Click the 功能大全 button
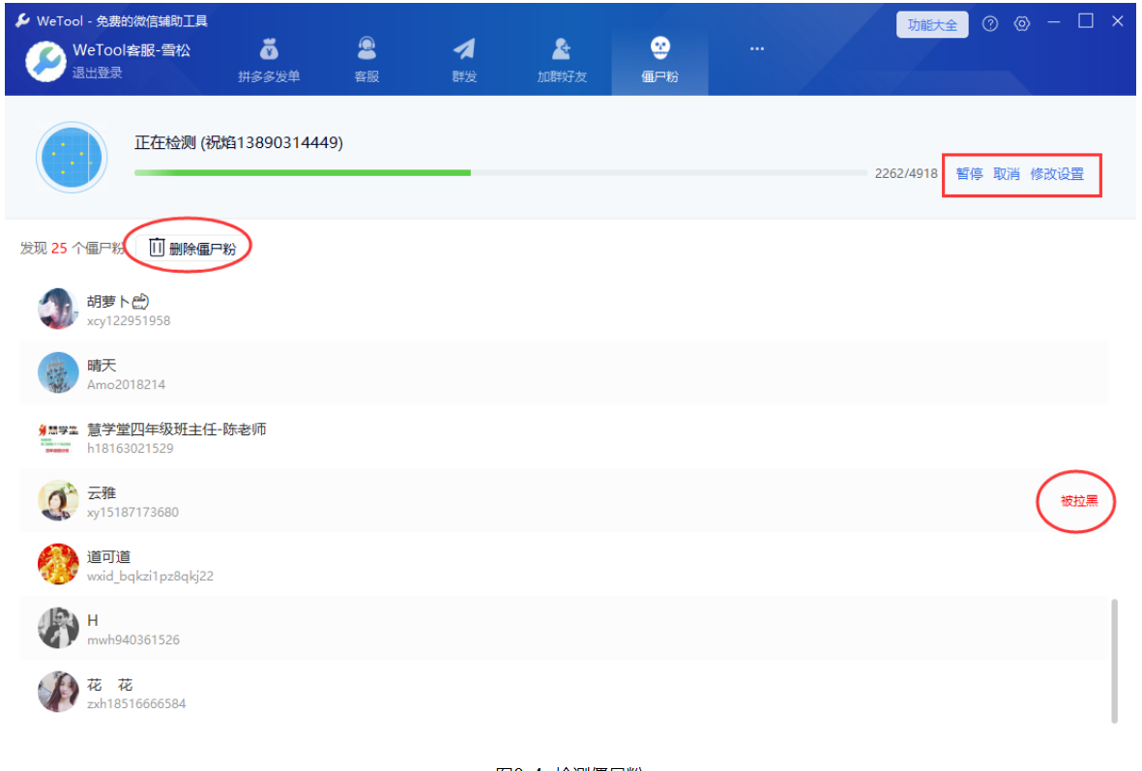 931,25
